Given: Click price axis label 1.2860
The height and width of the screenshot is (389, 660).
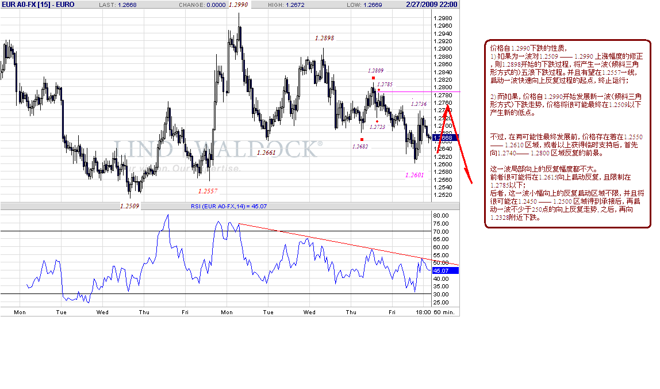Looking at the screenshot, I should 443,64.
